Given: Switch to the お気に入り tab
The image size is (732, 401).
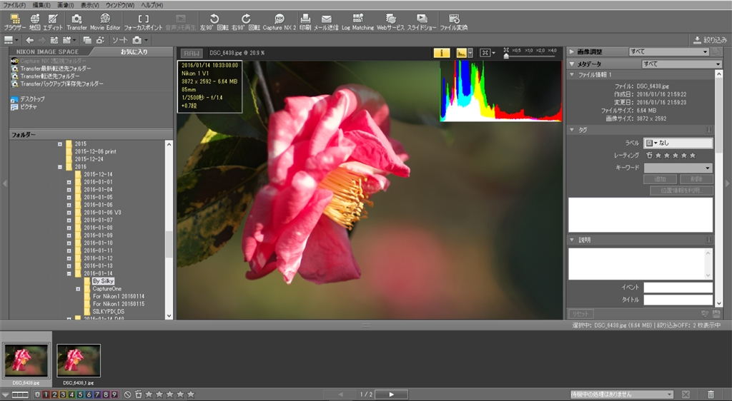Looking at the screenshot, I should (135, 52).
